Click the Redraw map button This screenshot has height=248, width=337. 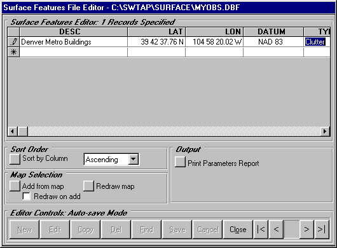(x=88, y=186)
